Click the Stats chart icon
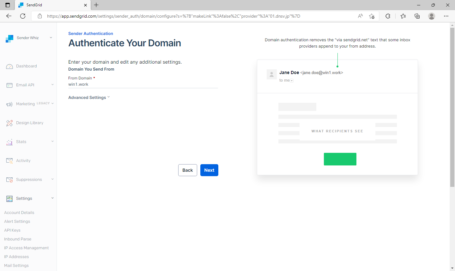 pyautogui.click(x=9, y=142)
